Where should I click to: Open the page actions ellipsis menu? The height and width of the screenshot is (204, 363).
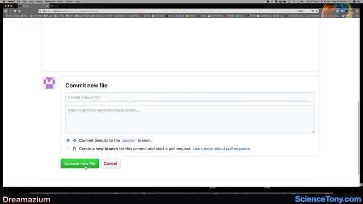309,11
